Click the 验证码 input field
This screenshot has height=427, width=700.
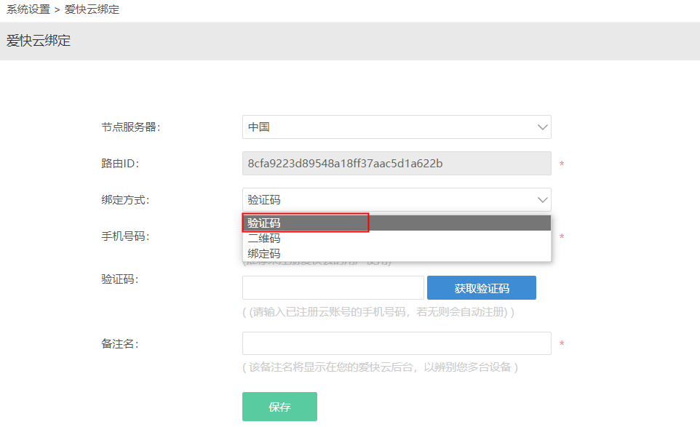(x=333, y=288)
